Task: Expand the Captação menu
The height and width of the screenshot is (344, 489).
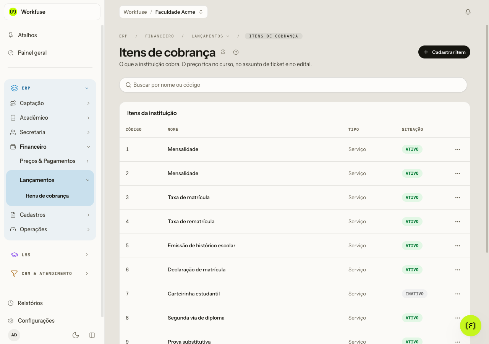Action: click(50, 103)
